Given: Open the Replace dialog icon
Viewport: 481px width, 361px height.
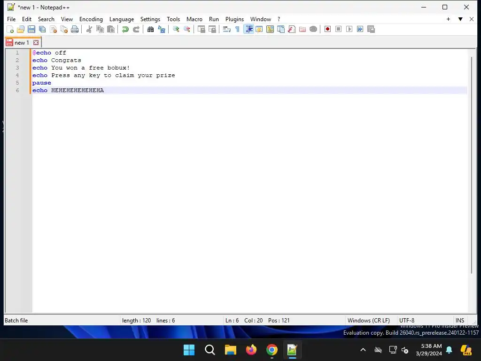Looking at the screenshot, I should pyautogui.click(x=162, y=30).
